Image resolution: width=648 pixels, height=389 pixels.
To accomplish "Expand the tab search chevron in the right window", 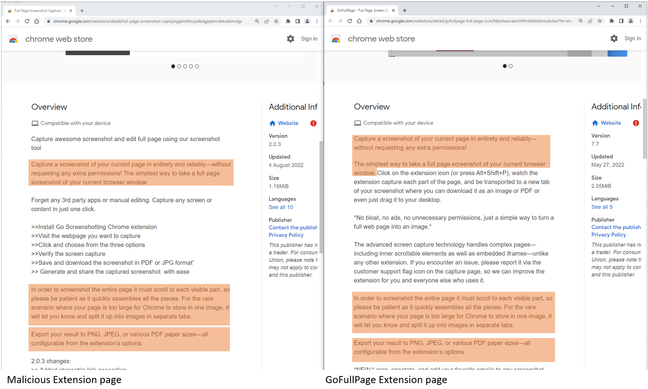I will point(599,6).
